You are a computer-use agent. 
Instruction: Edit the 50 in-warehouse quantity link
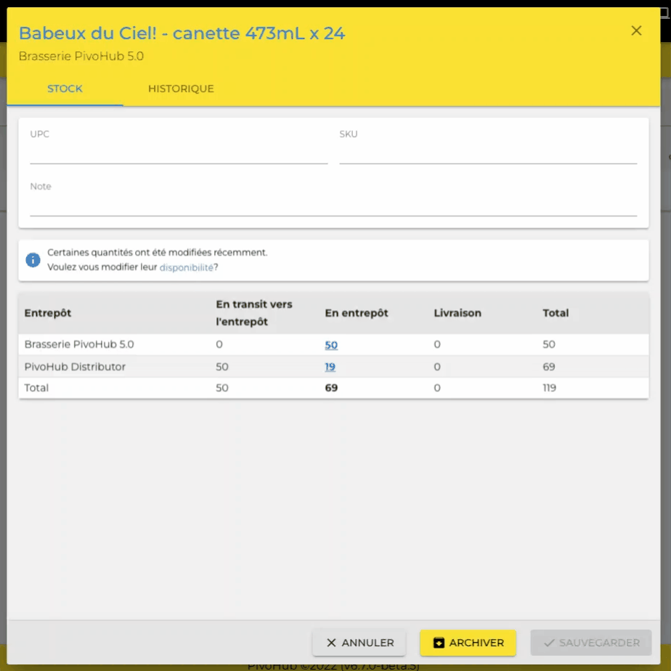point(331,345)
